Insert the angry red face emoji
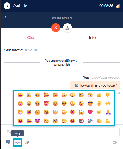 (x=81, y=121)
